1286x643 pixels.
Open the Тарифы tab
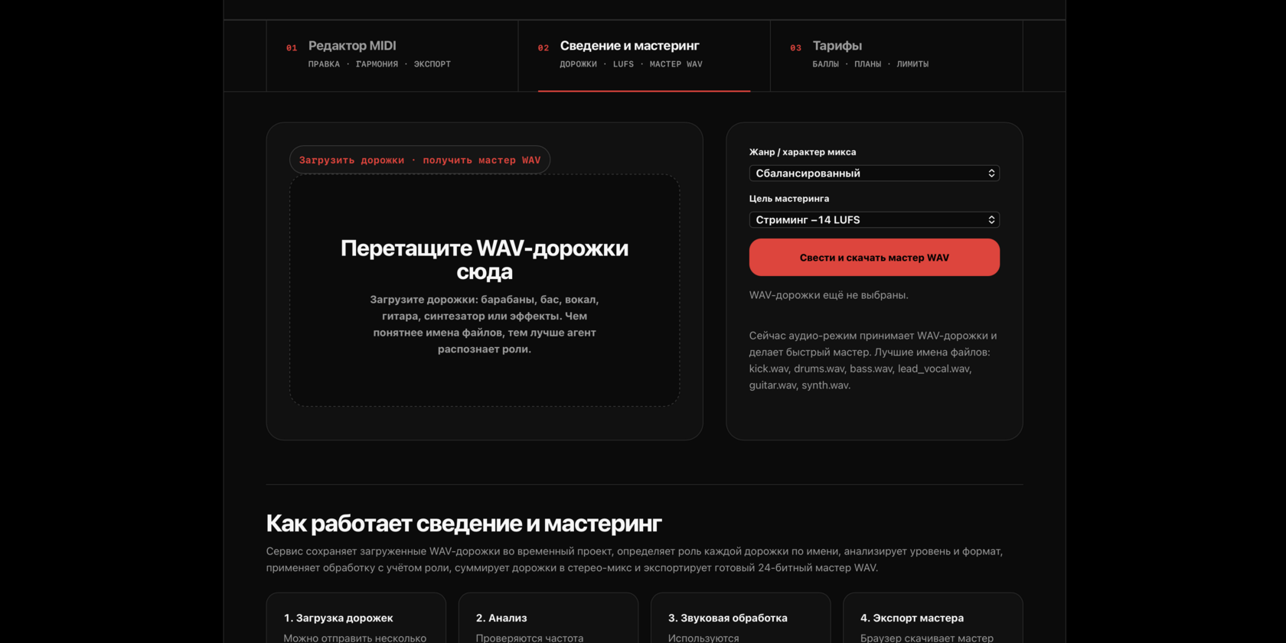click(896, 56)
